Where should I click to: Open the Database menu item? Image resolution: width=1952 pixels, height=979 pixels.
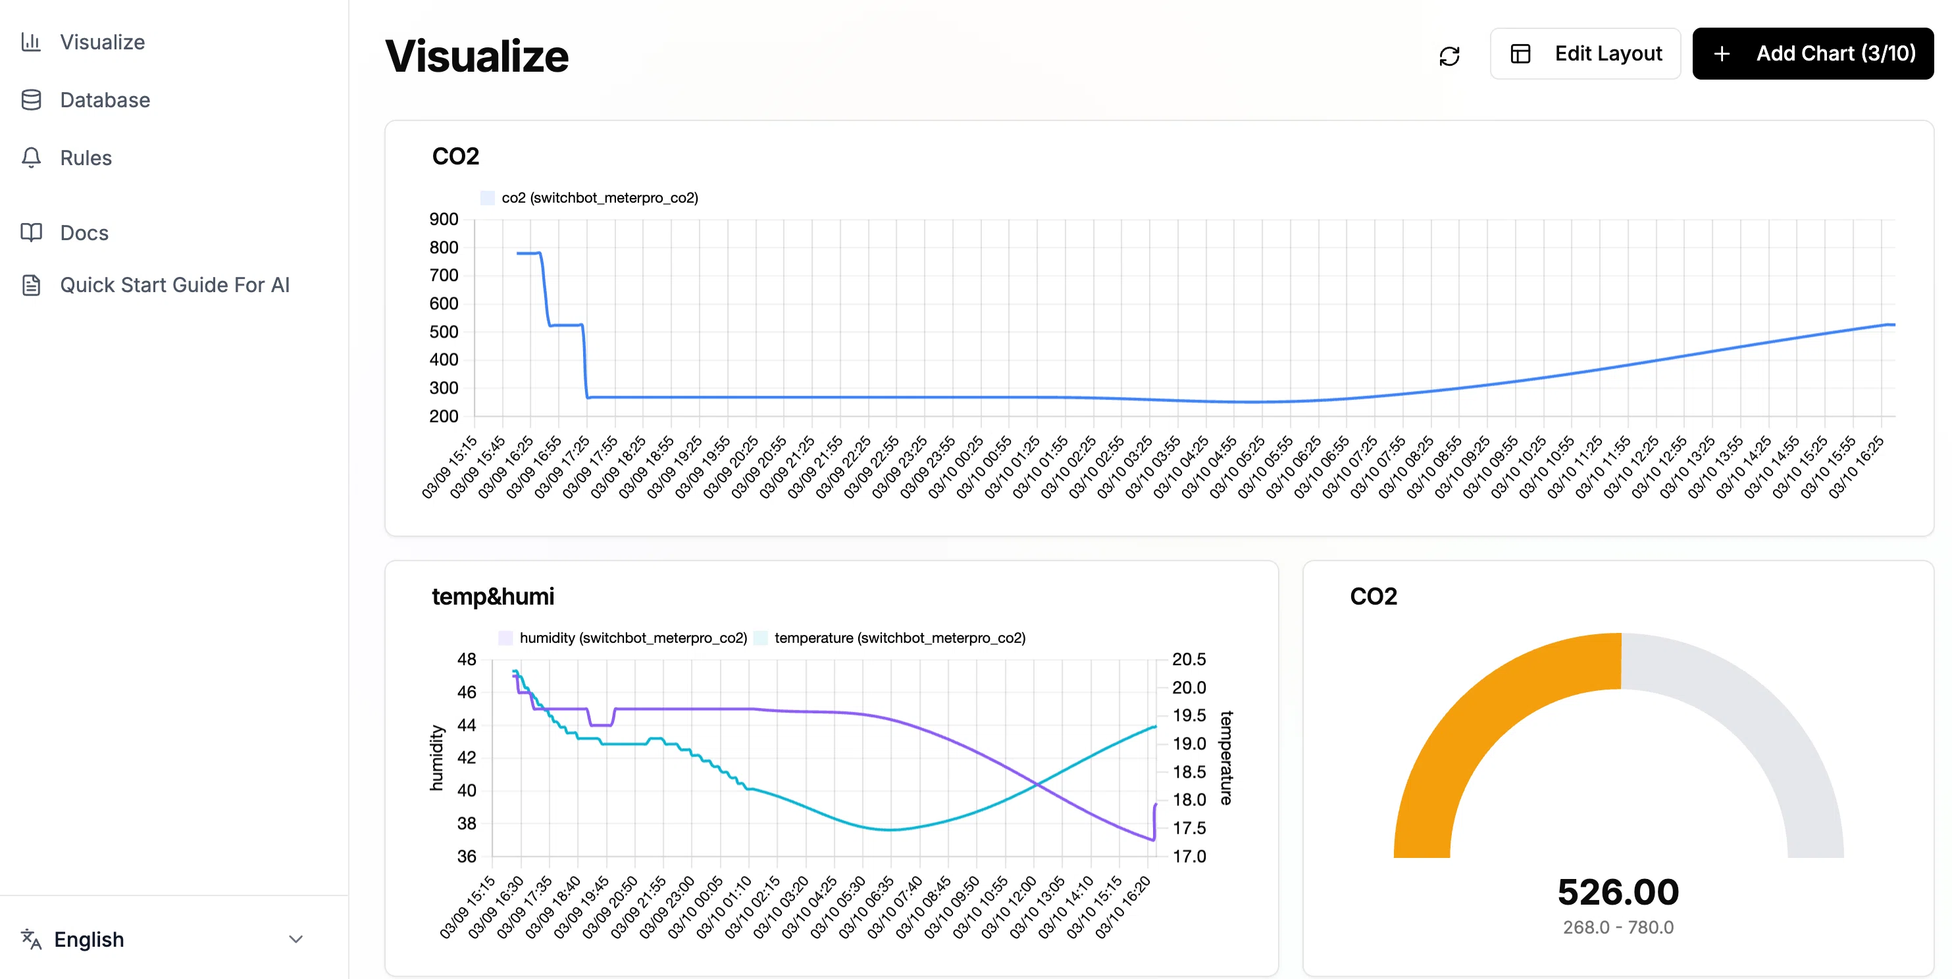pos(105,100)
